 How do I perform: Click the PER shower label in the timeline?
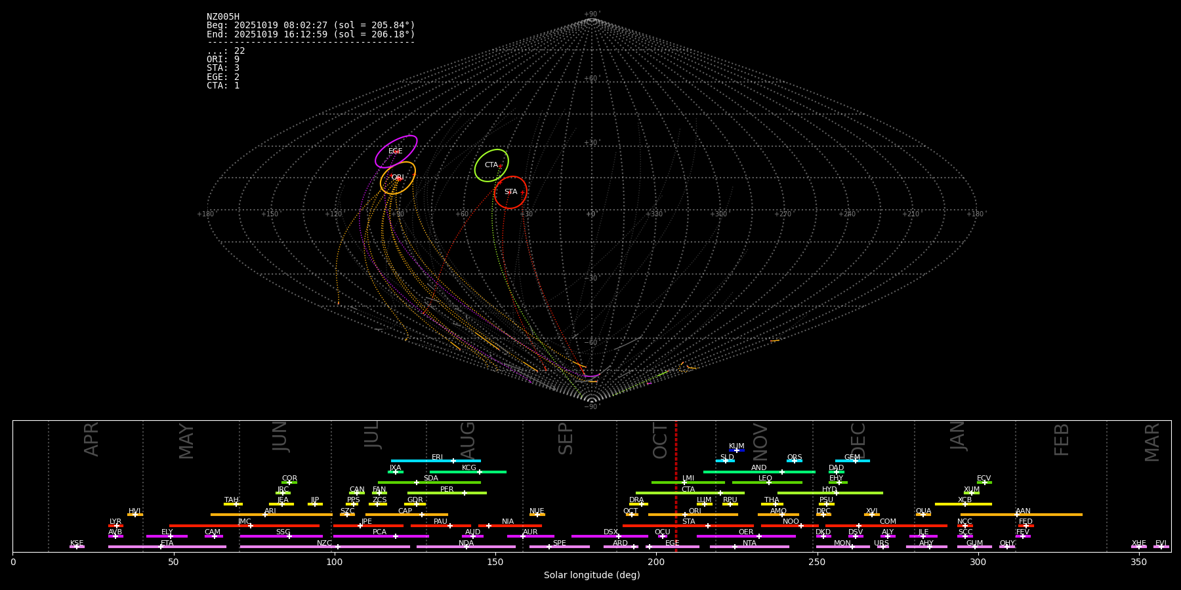[447, 489]
